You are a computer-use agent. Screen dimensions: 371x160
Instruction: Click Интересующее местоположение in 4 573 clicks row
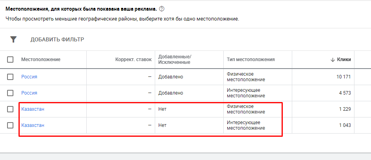point(246,93)
